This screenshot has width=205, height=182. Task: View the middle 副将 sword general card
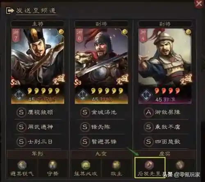pyautogui.click(x=101, y=66)
